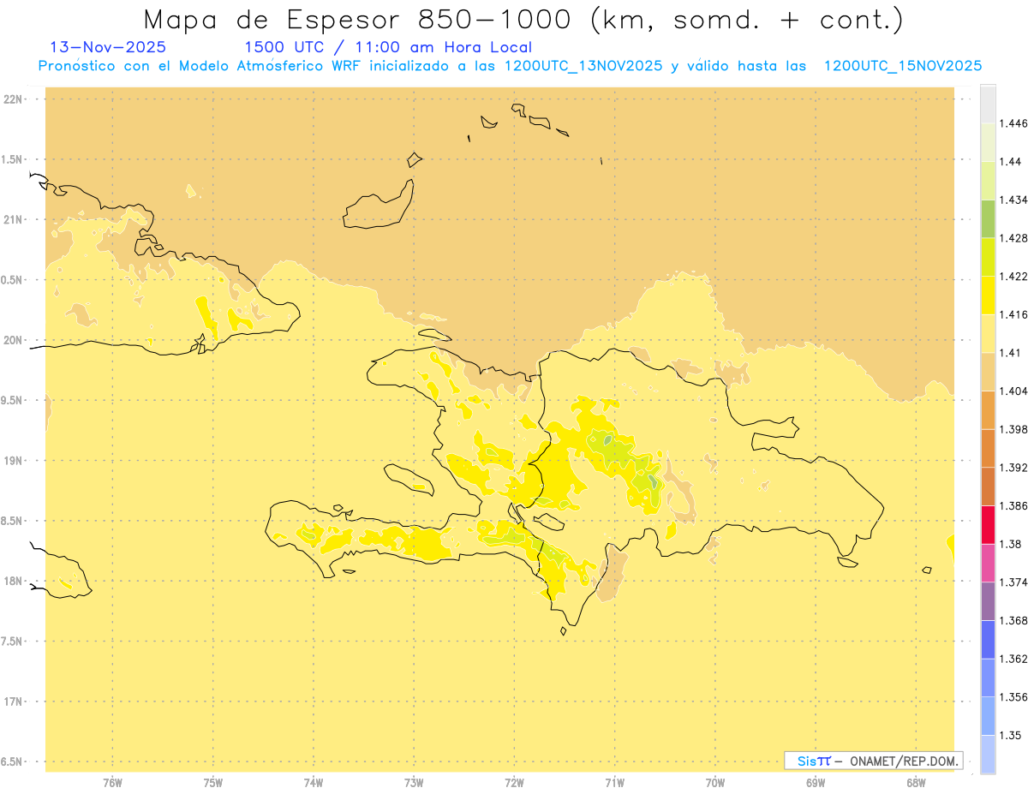Click the '19N' latitude label
The height and width of the screenshot is (794, 1028).
click(x=13, y=460)
